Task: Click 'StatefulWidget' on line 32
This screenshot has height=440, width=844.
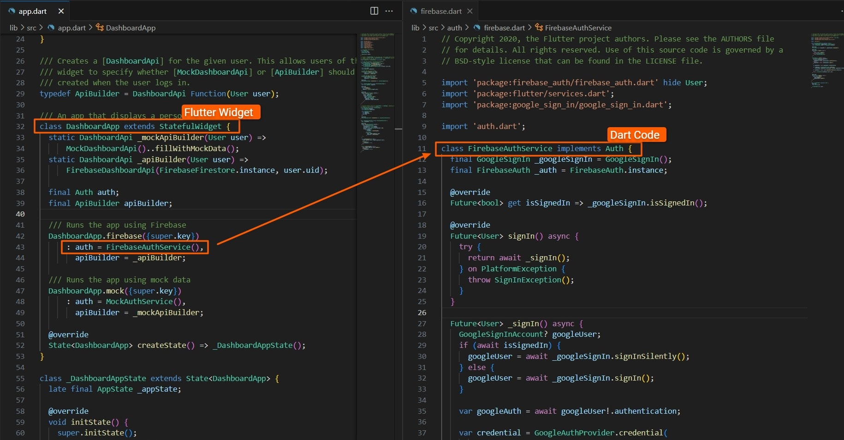Action: click(190, 126)
